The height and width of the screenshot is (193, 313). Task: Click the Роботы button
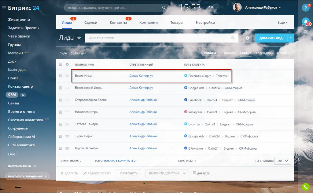[210, 53]
